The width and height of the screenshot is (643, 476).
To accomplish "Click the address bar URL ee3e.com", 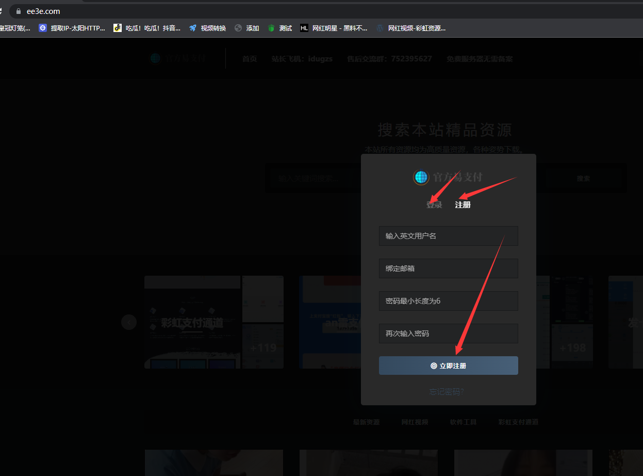I will tap(43, 11).
